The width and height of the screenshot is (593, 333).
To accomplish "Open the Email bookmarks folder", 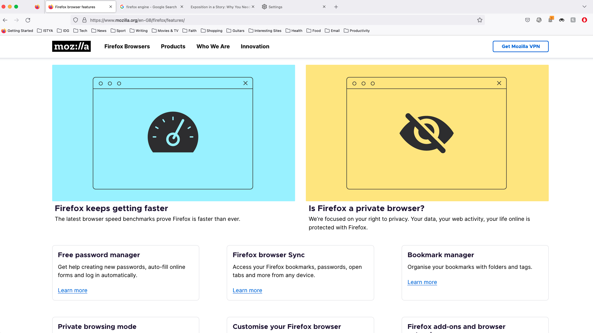I will tap(332, 31).
